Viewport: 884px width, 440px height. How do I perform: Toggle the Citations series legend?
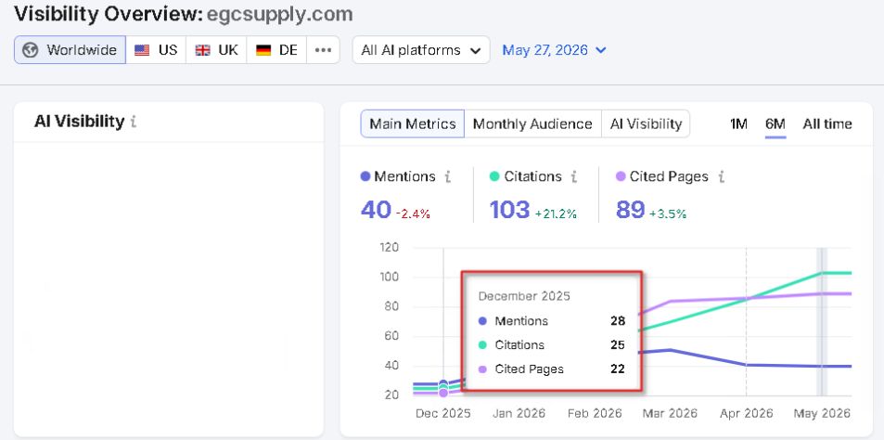pyautogui.click(x=526, y=176)
